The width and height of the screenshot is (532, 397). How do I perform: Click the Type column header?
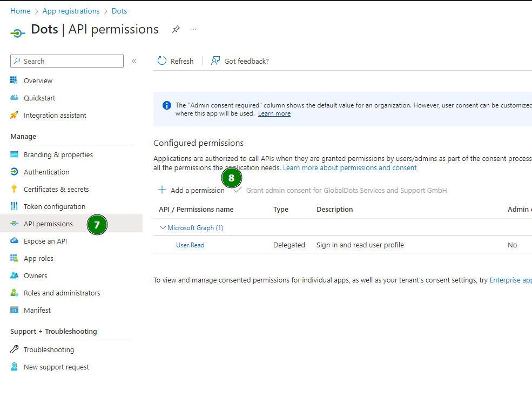tap(281, 210)
